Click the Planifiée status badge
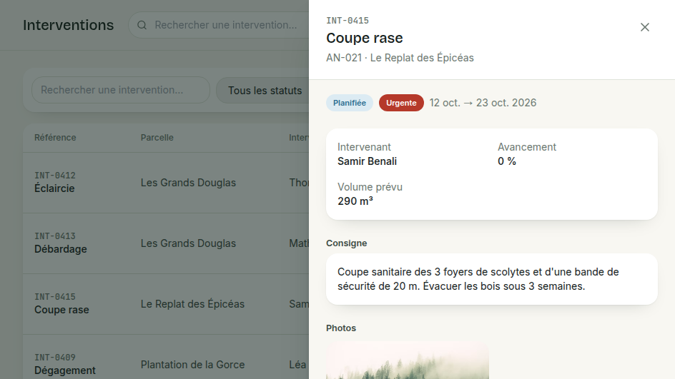Image resolution: width=675 pixels, height=379 pixels. [x=349, y=103]
